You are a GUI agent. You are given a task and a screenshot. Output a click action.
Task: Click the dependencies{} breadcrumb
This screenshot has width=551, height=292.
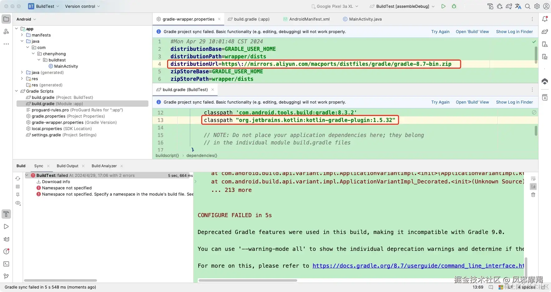point(202,155)
